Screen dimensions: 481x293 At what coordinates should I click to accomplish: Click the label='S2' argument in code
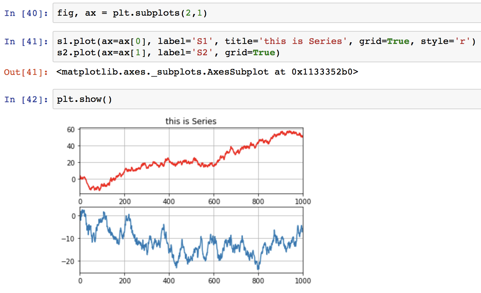click(185, 53)
